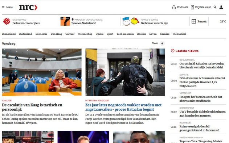Open Podcasts via headphones icon

(x=174, y=7)
